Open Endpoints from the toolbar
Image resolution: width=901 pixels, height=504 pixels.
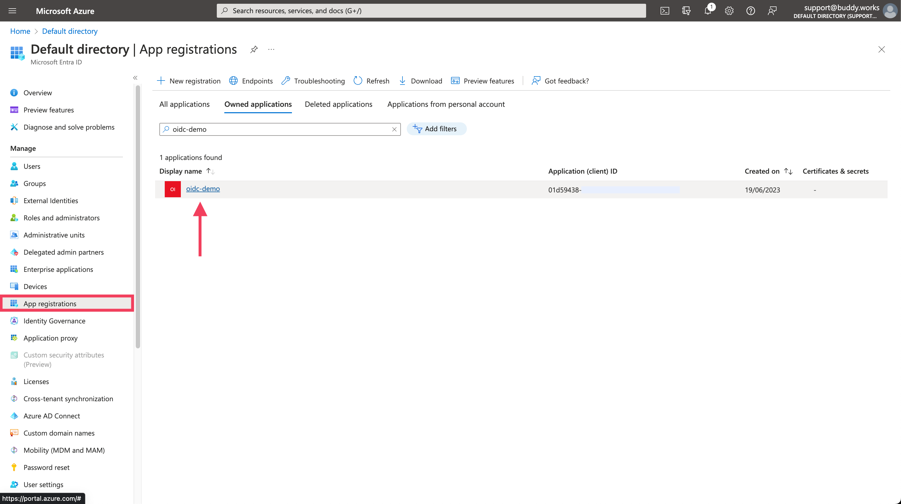click(x=251, y=81)
